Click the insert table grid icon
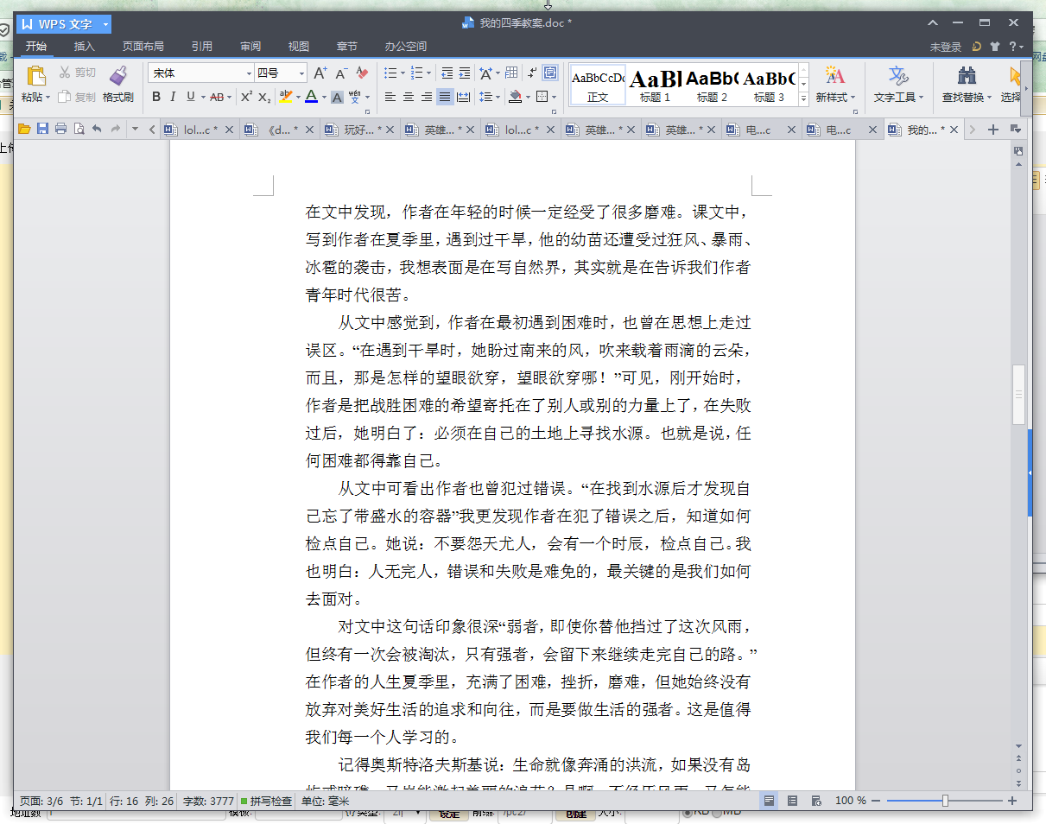The height and width of the screenshot is (824, 1046). click(511, 73)
